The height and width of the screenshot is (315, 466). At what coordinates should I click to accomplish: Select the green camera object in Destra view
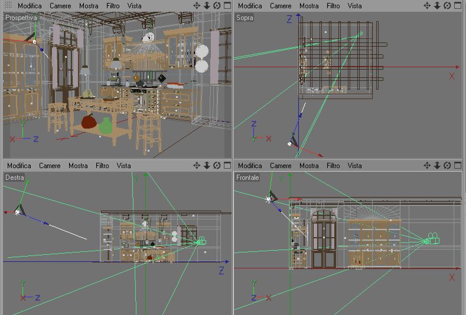click(x=201, y=241)
